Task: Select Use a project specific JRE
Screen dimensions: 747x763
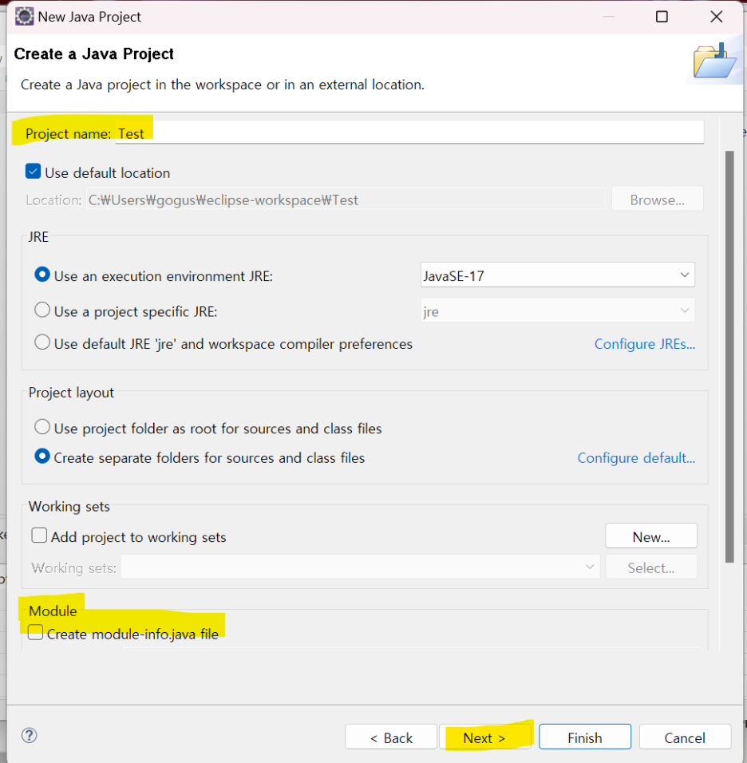Action: (x=42, y=310)
